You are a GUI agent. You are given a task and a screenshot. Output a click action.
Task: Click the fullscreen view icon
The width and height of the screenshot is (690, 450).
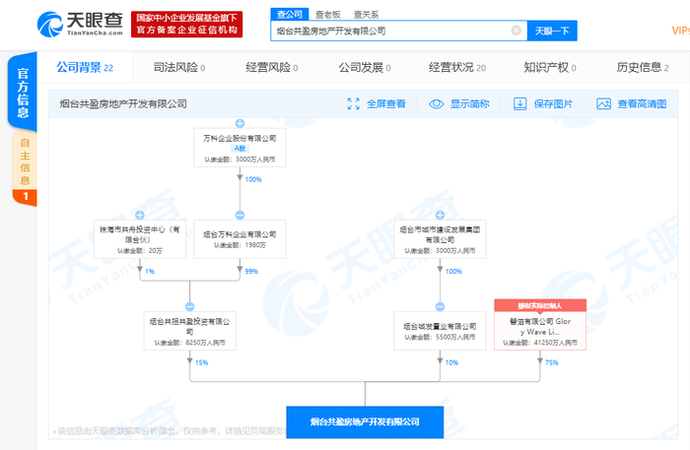click(353, 103)
